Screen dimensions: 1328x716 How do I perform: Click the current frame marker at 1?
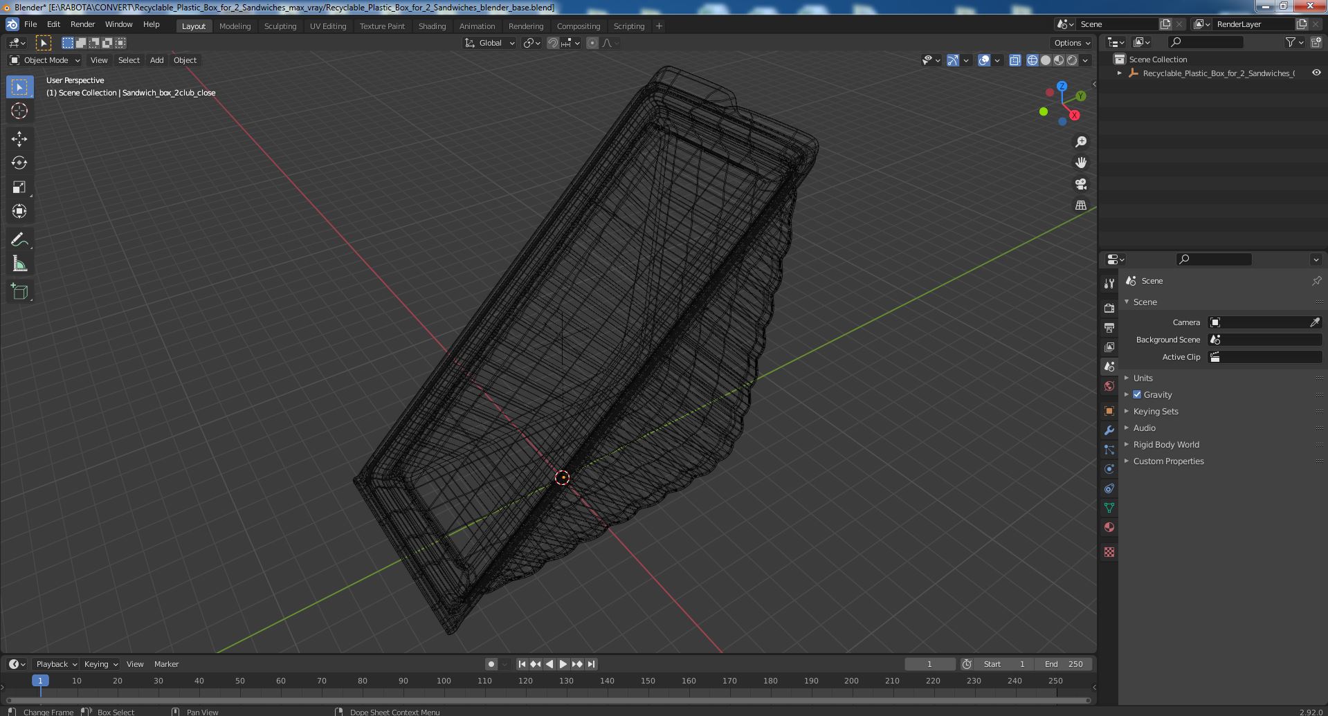click(40, 681)
